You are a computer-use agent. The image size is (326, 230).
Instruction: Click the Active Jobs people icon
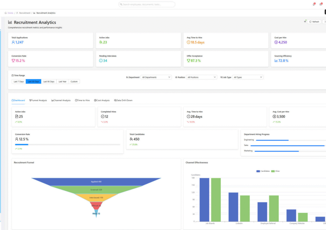101,42
